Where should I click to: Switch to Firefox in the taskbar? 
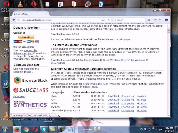click(x=17, y=130)
